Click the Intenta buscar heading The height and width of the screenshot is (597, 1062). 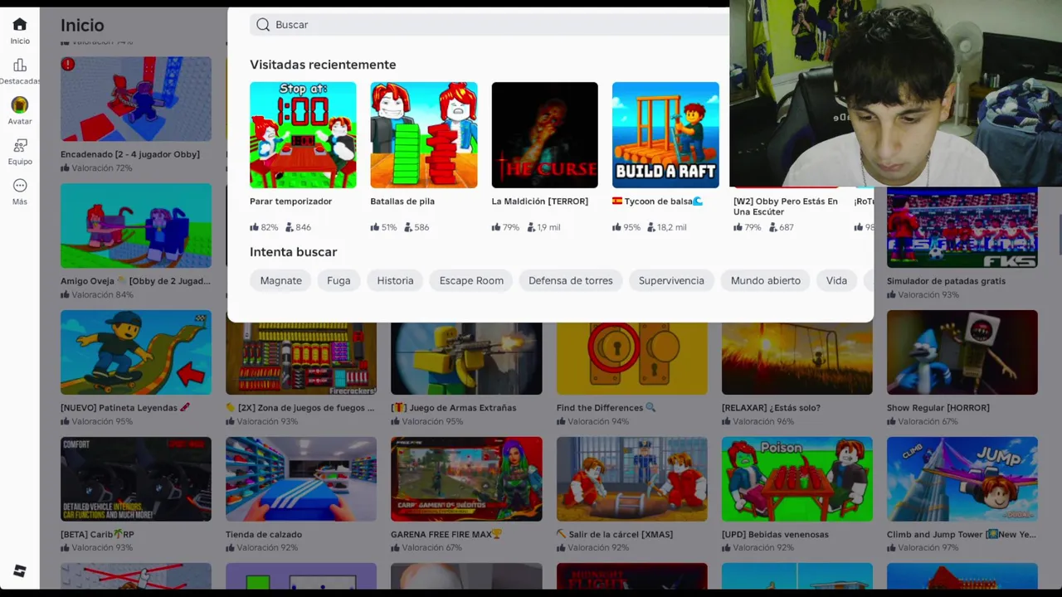[x=293, y=252]
